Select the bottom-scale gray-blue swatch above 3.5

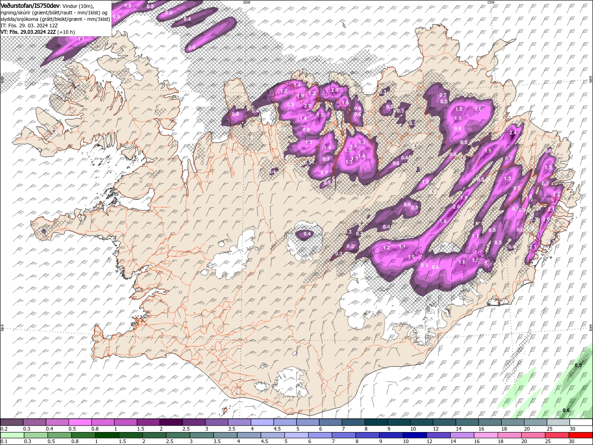pos(225,435)
